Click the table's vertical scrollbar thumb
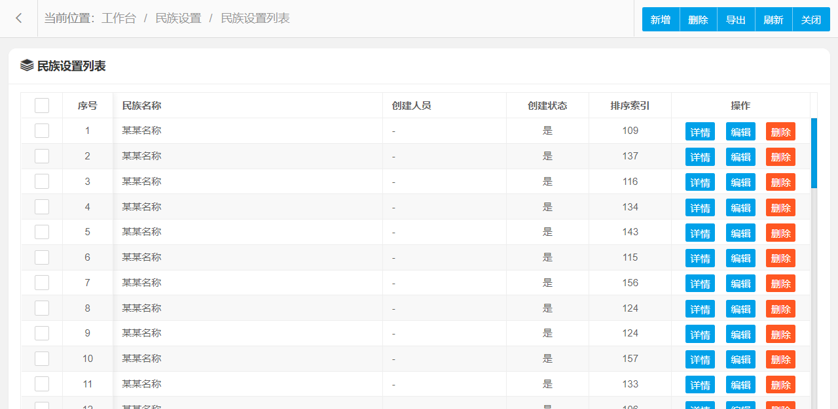This screenshot has width=838, height=409. pos(814,153)
